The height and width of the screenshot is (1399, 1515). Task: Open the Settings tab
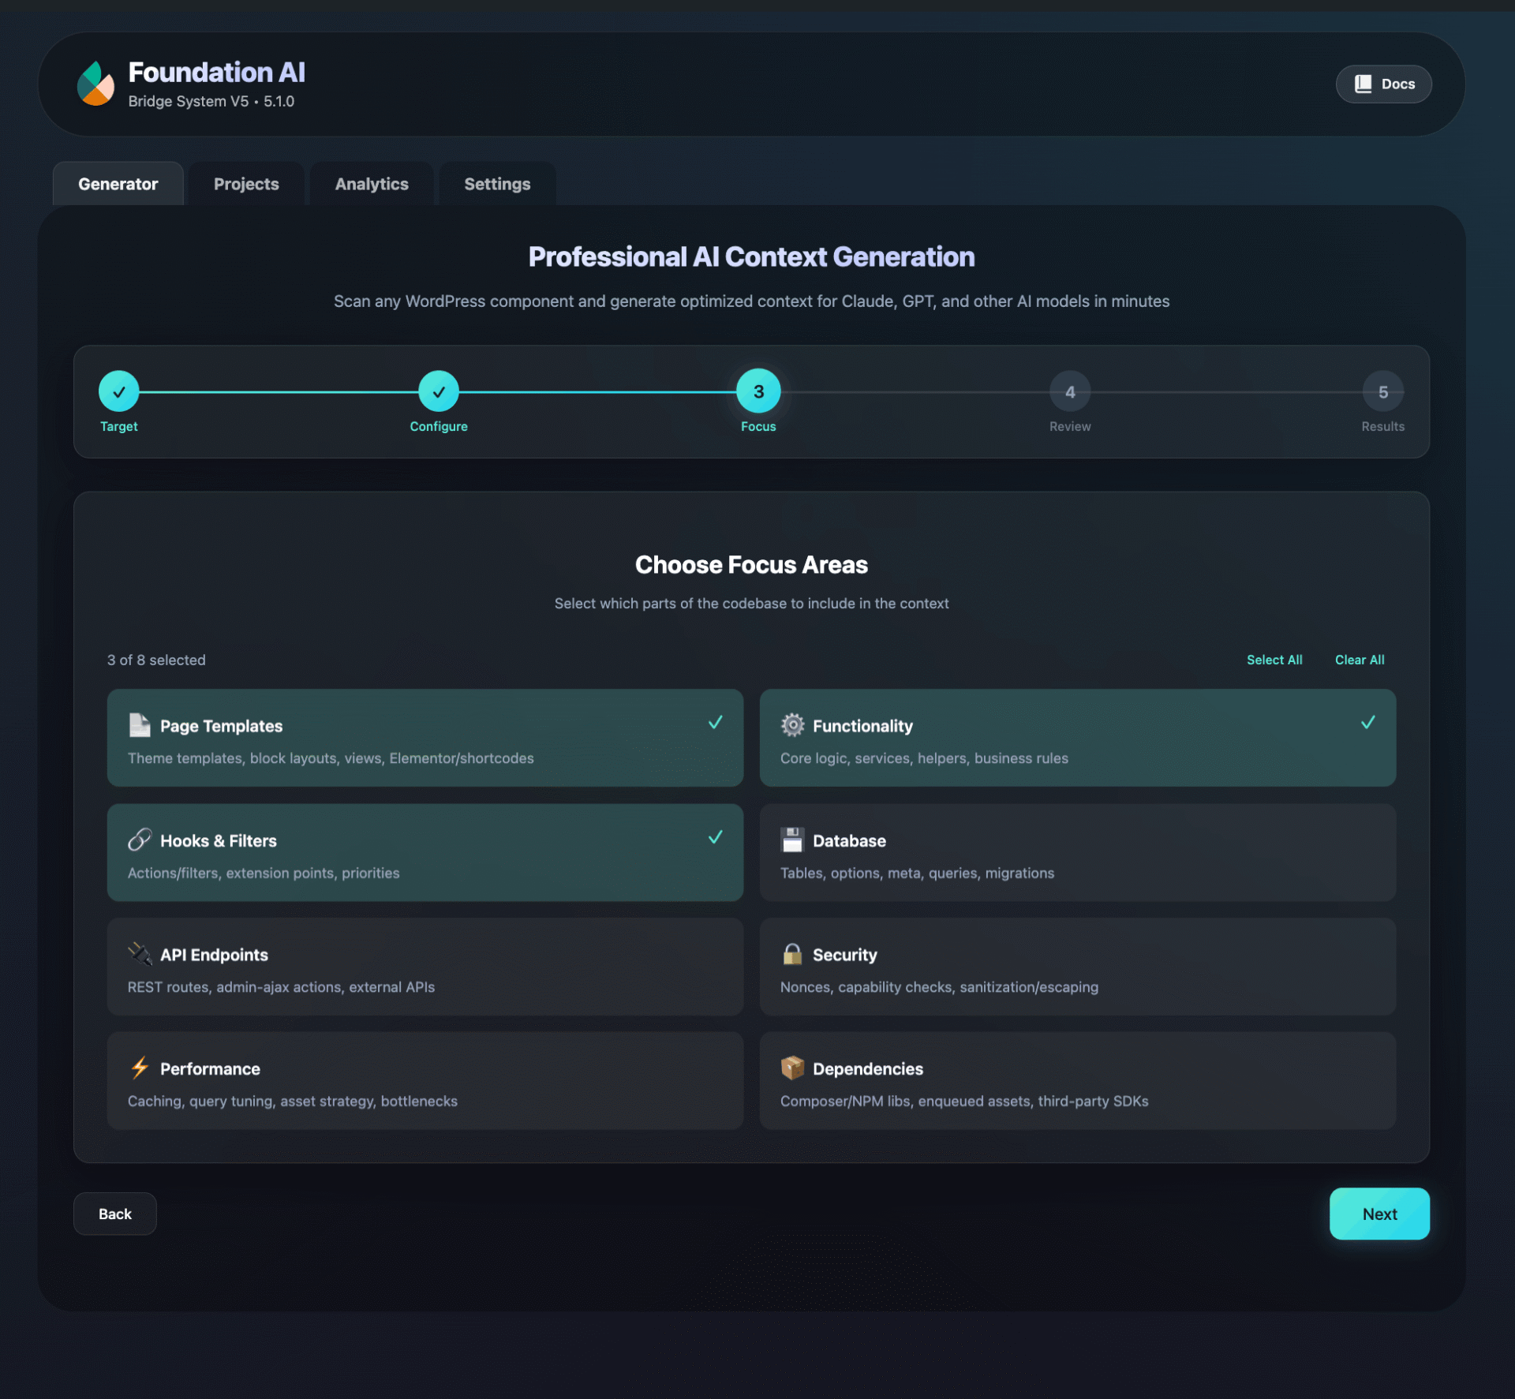tap(497, 184)
